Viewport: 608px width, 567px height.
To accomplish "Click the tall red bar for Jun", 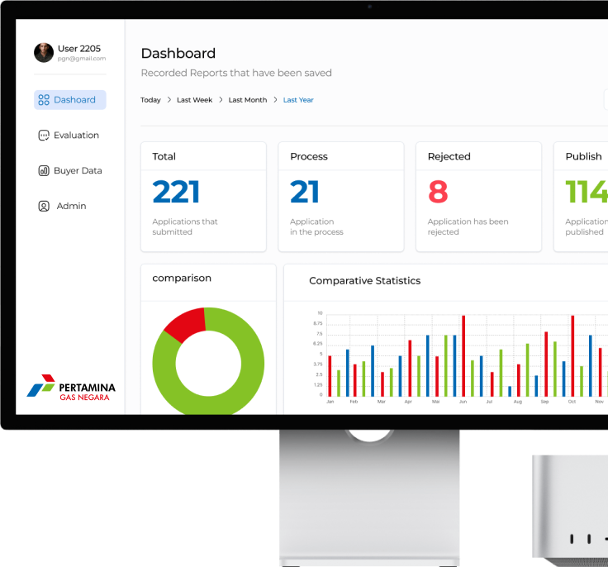I will 463,355.
